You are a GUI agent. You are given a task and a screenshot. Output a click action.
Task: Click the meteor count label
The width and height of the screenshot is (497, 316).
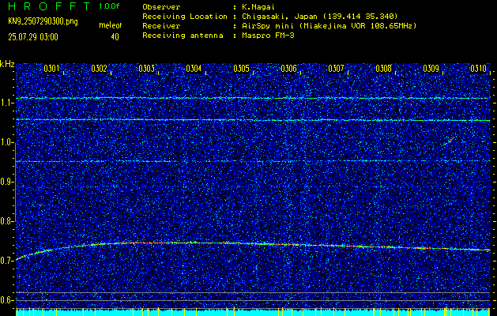tap(111, 25)
